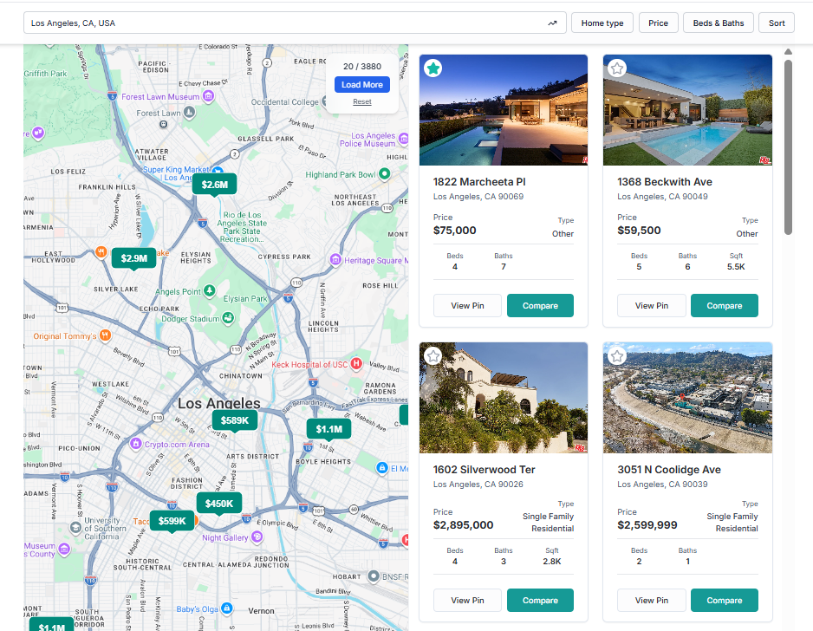813x631 pixels.
Task: Select the $1.1M pin near Boyle Heights
Action: 328,429
